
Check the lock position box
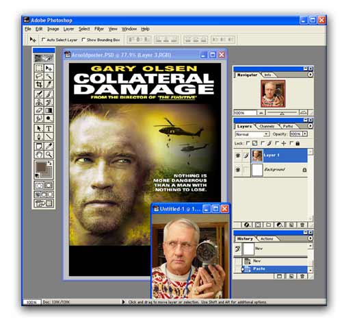[277, 143]
